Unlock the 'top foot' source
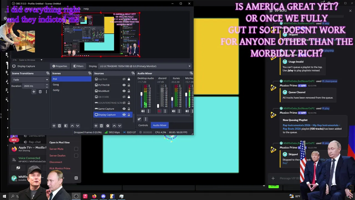The image size is (355, 200). [x=129, y=79]
